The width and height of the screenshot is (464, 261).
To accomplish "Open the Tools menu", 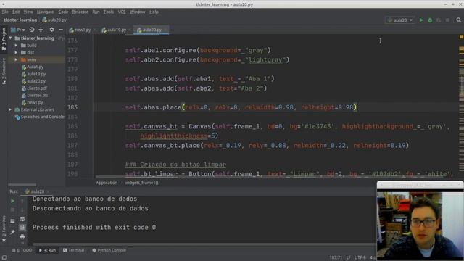I will (108, 12).
